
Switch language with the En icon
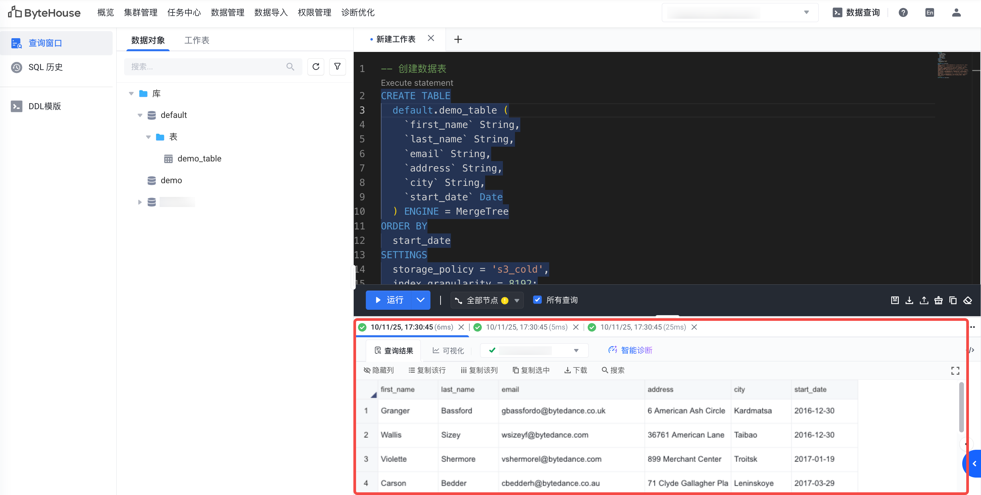(x=930, y=12)
